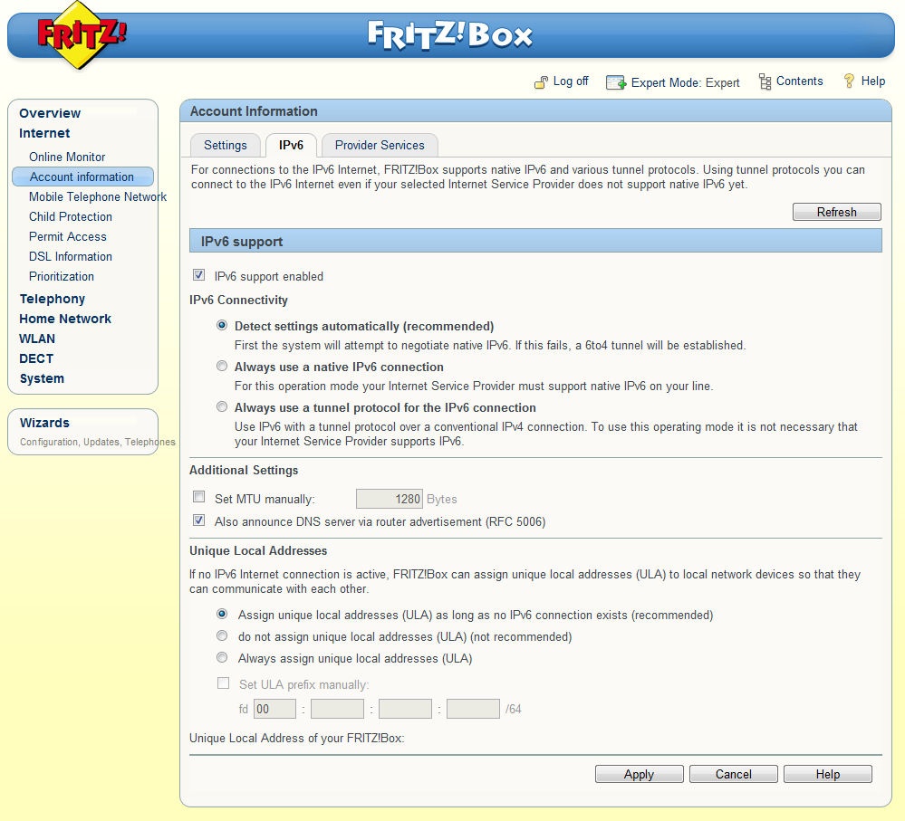Open the System menu

(x=42, y=378)
